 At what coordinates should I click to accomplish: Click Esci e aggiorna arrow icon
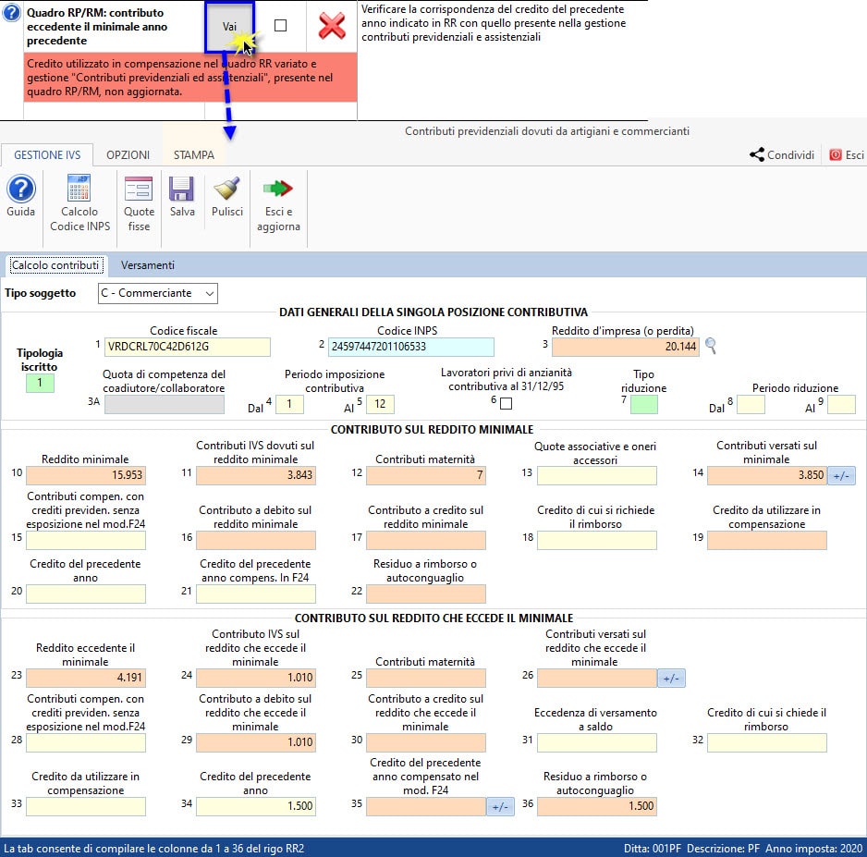click(278, 190)
